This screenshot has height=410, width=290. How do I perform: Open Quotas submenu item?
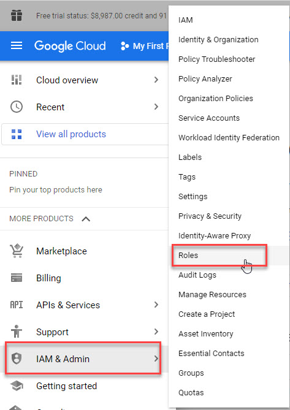tap(191, 393)
